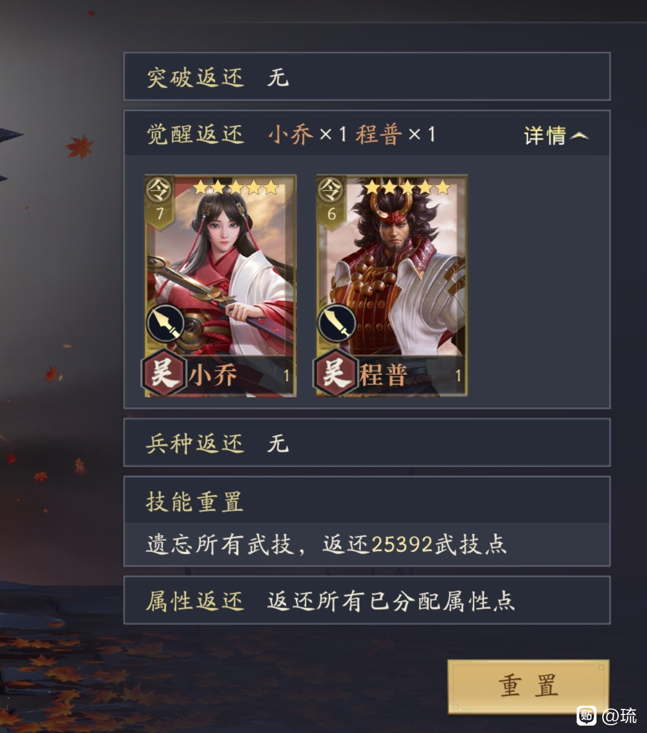Click the 重置 reset button
Viewport: 647px width, 733px height.
pos(528,686)
